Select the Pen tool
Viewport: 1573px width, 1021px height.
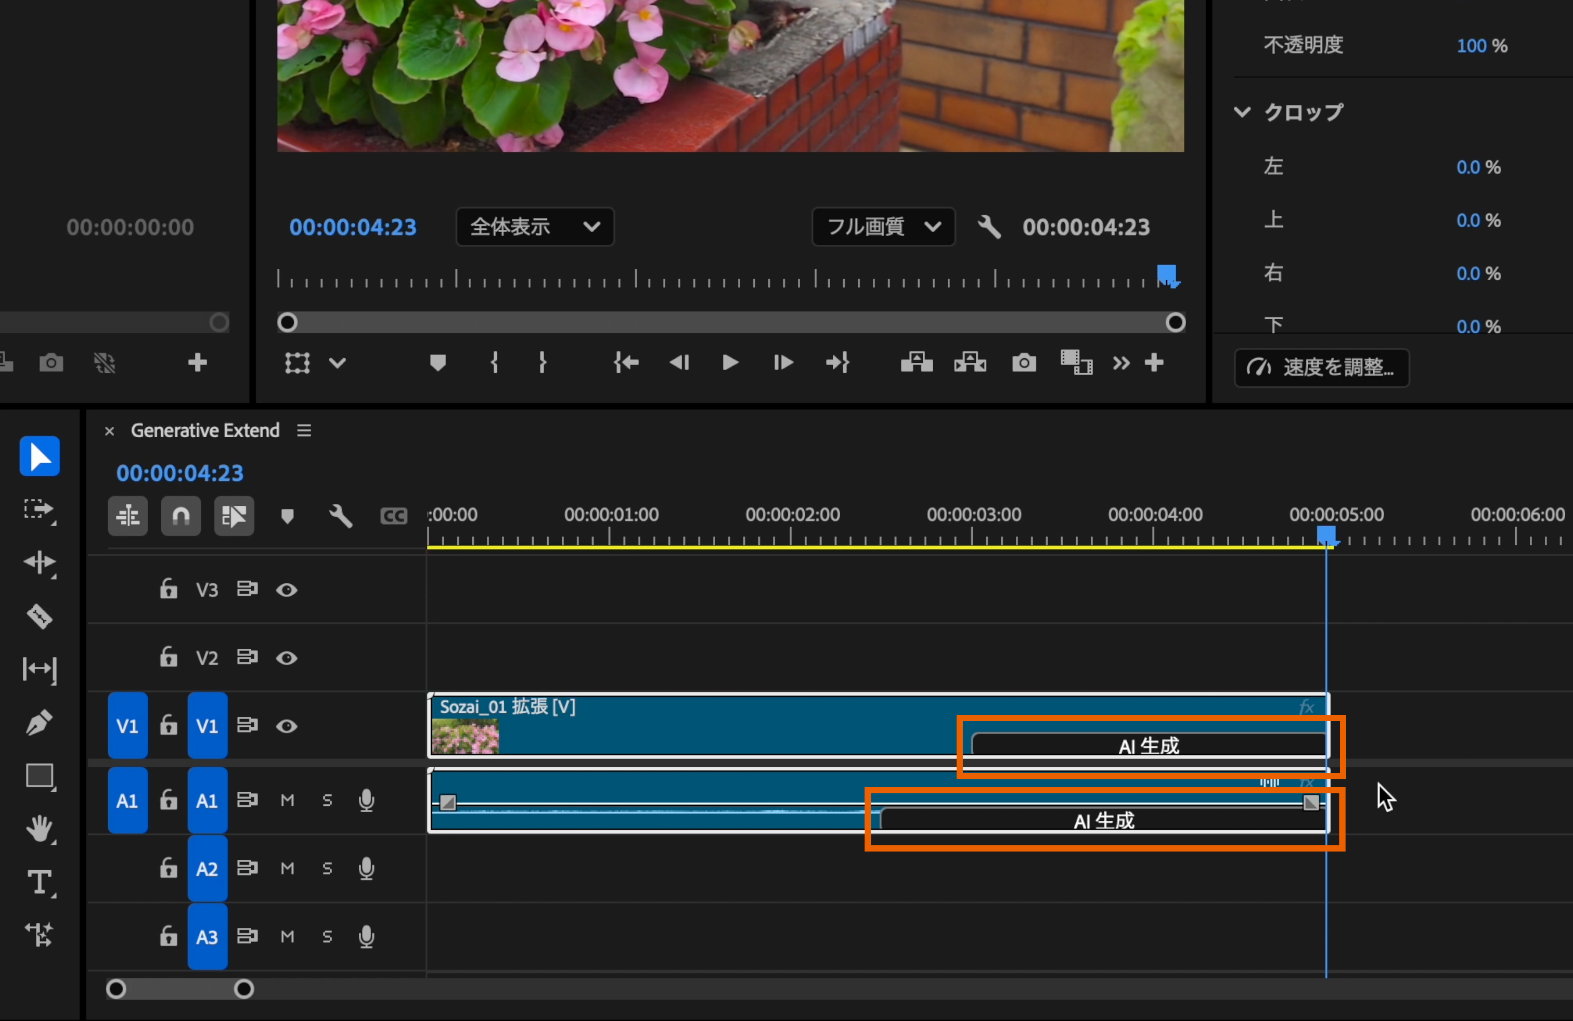point(40,722)
